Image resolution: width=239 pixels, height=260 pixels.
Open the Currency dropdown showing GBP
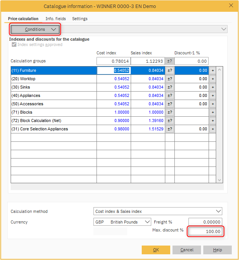tap(123, 222)
